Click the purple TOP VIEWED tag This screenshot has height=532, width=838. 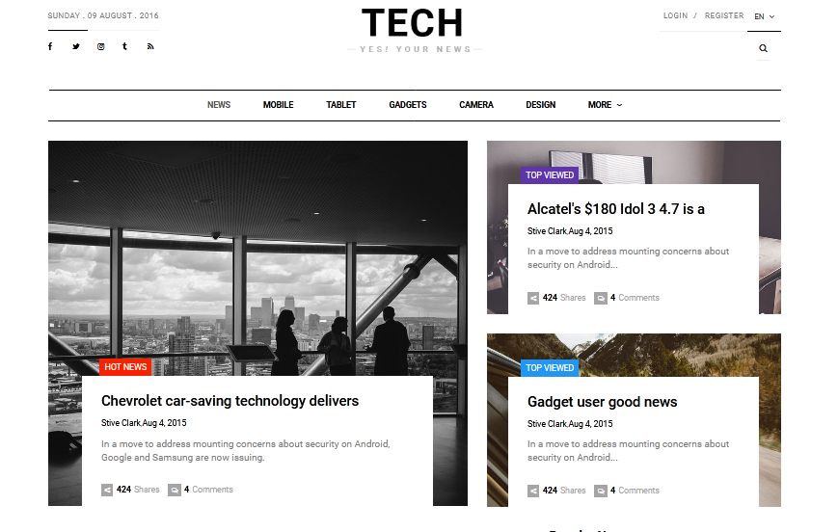(550, 175)
